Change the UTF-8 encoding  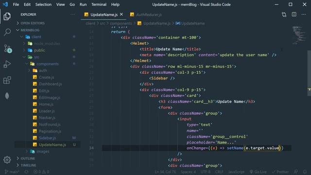206,172
